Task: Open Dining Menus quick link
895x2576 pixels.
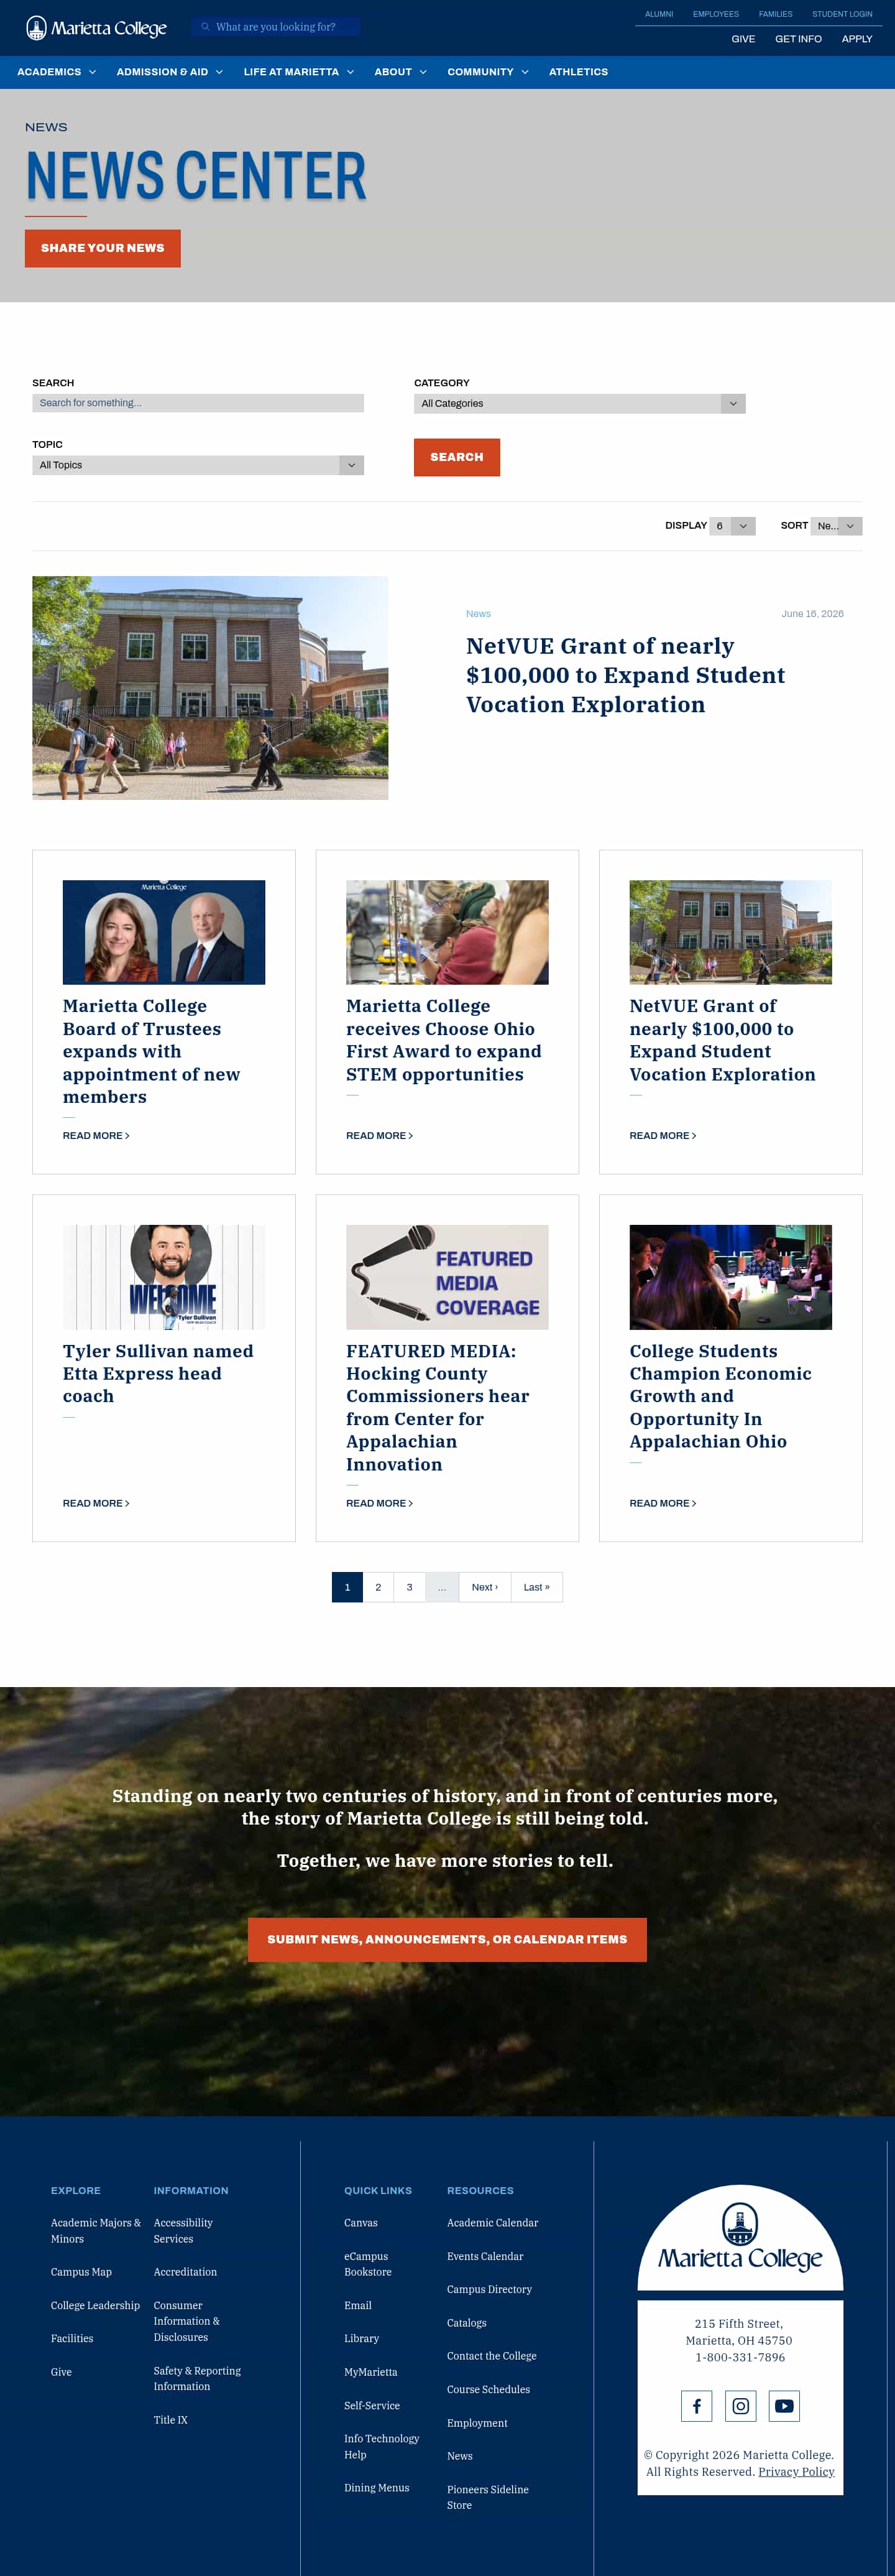Action: tap(377, 2488)
